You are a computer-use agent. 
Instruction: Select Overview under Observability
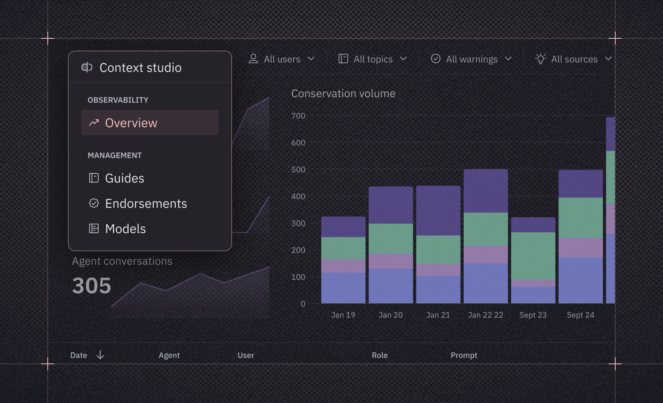[131, 122]
